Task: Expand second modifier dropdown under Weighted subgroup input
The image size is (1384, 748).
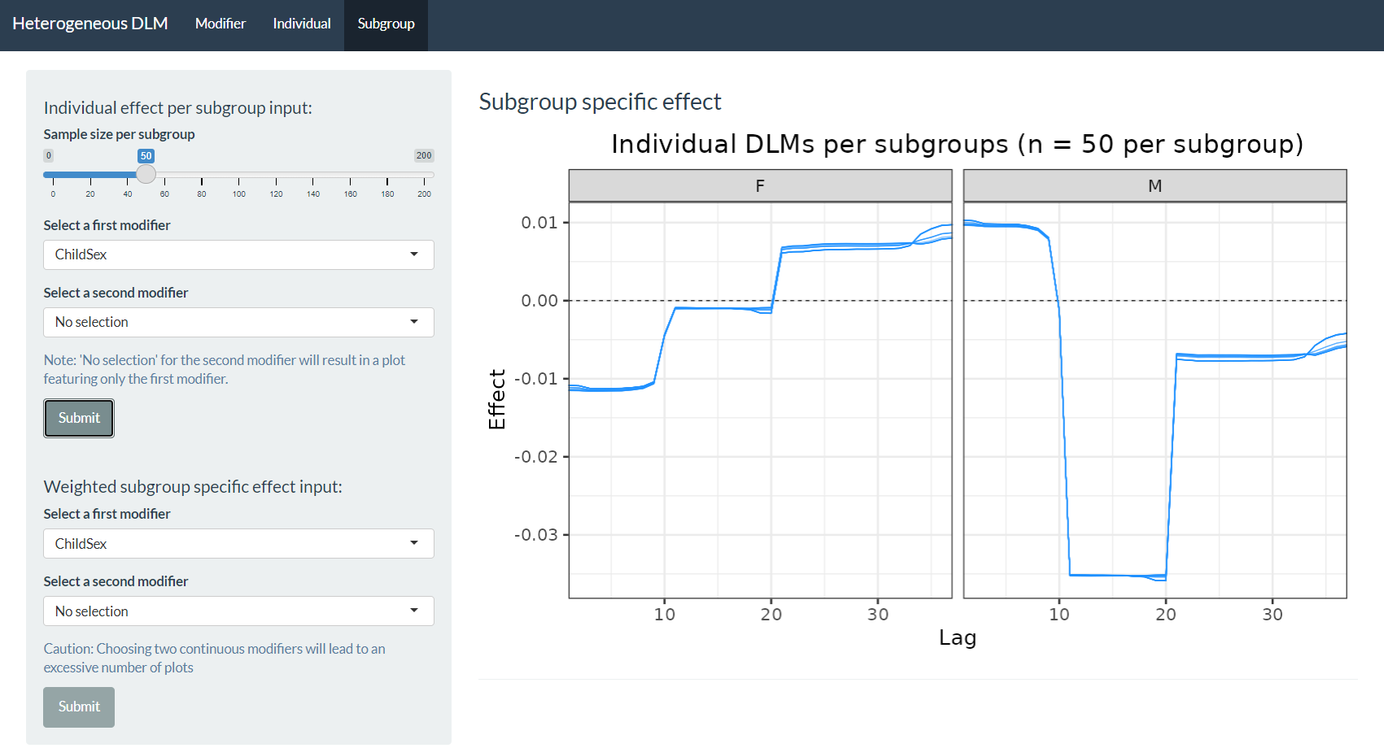Action: [x=238, y=611]
